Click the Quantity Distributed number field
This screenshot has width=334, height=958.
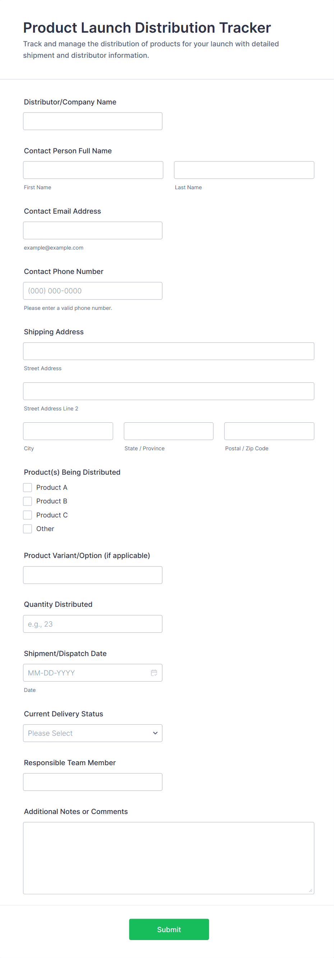pos(93,624)
